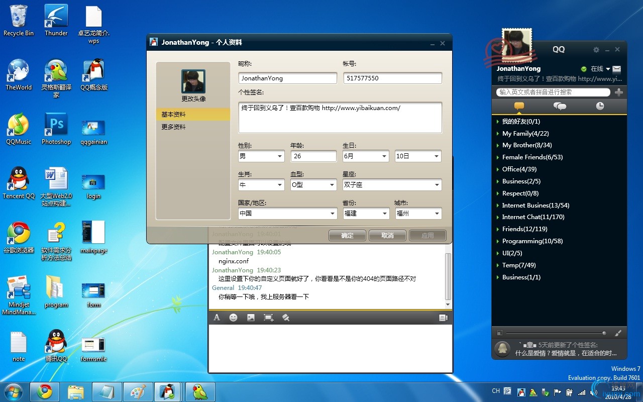Open the birthday month dropdown showing 6月
This screenshot has height=402, width=643.
(x=366, y=156)
